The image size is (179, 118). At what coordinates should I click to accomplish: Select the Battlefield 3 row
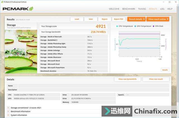pos(74,40)
